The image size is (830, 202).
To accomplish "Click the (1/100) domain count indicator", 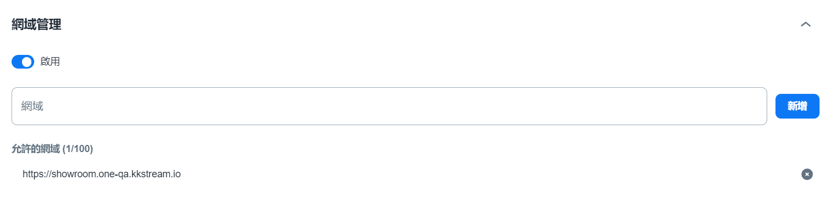I will pos(78,149).
